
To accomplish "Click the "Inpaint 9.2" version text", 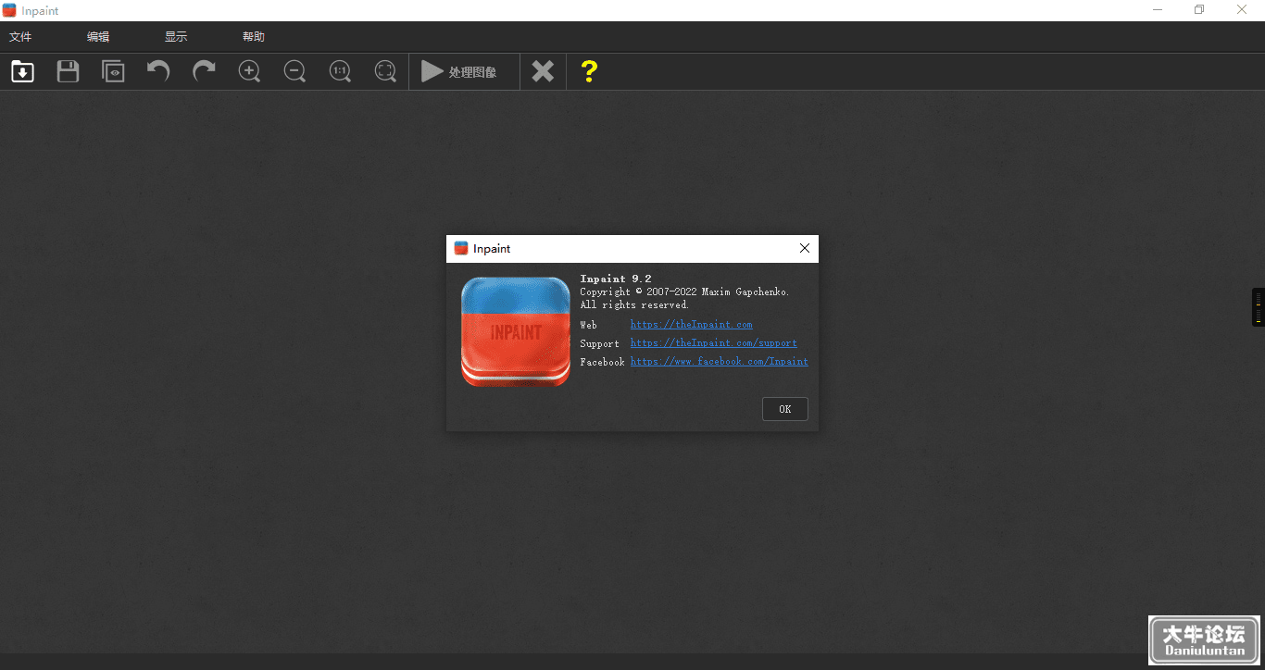I will (x=616, y=279).
